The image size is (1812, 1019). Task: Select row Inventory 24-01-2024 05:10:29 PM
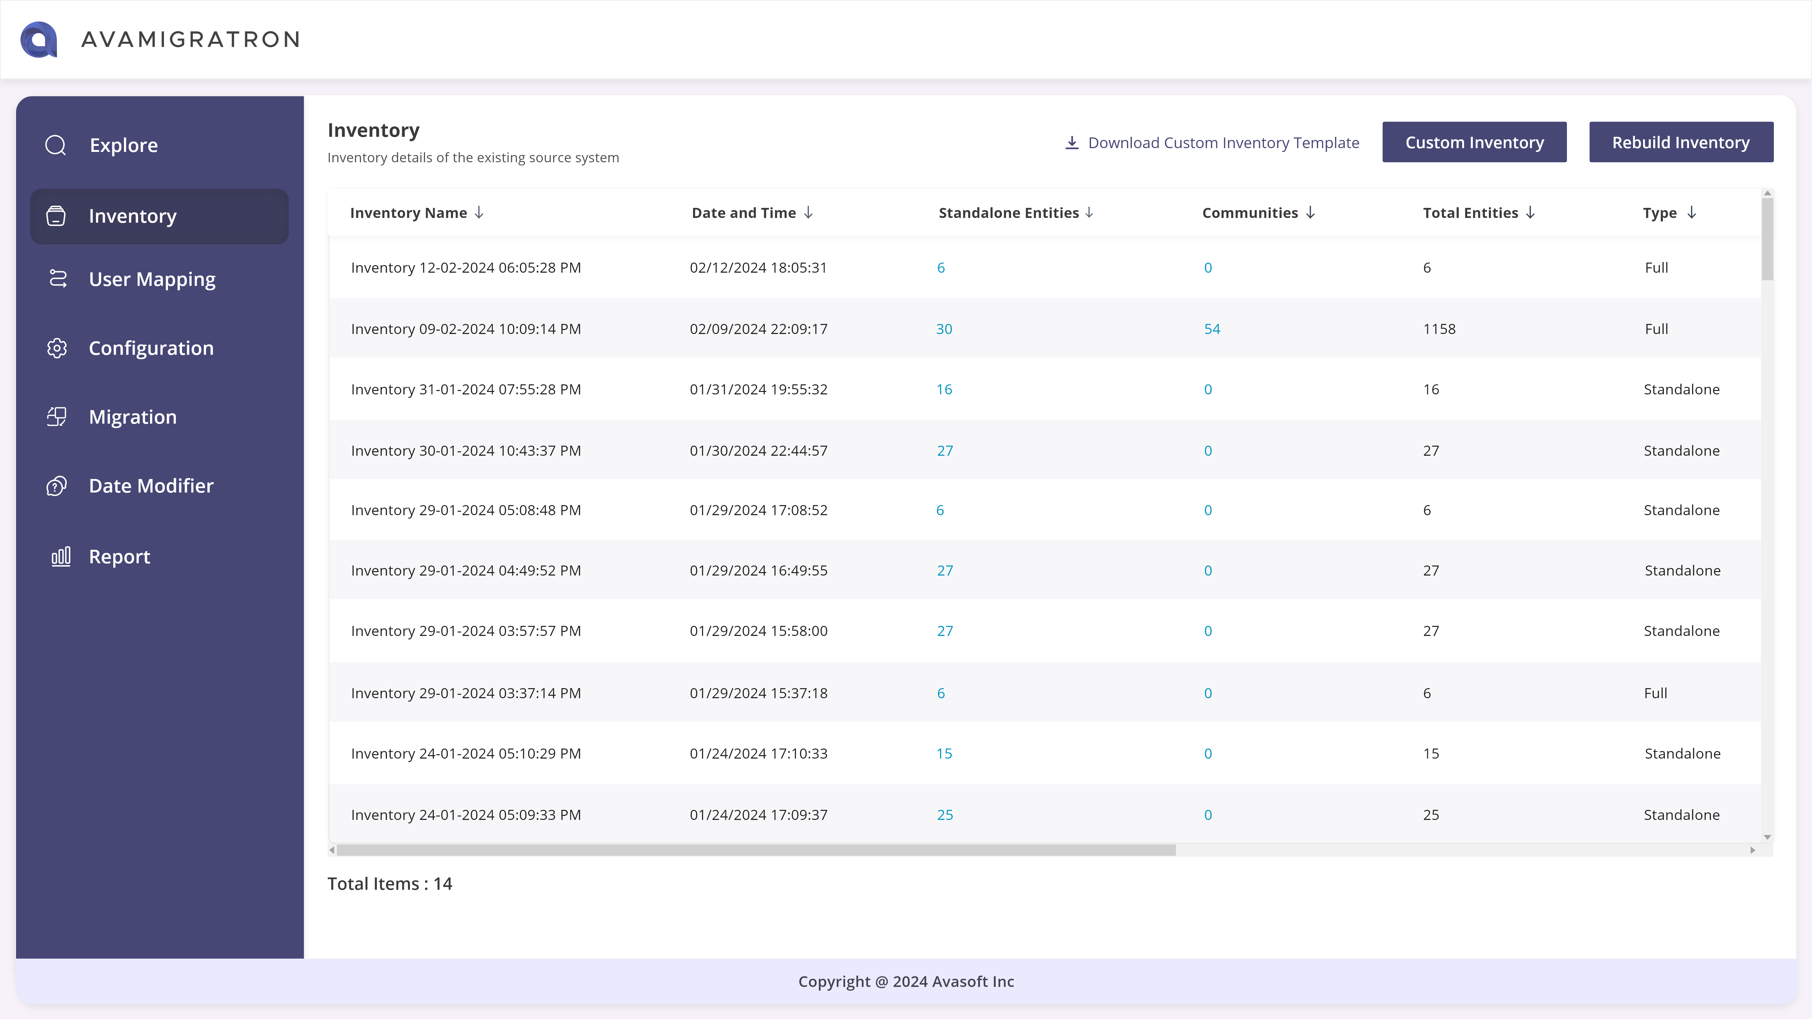(1044, 754)
